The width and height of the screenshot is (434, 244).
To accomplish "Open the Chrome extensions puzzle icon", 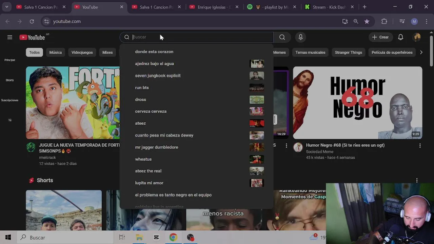I will (x=384, y=21).
